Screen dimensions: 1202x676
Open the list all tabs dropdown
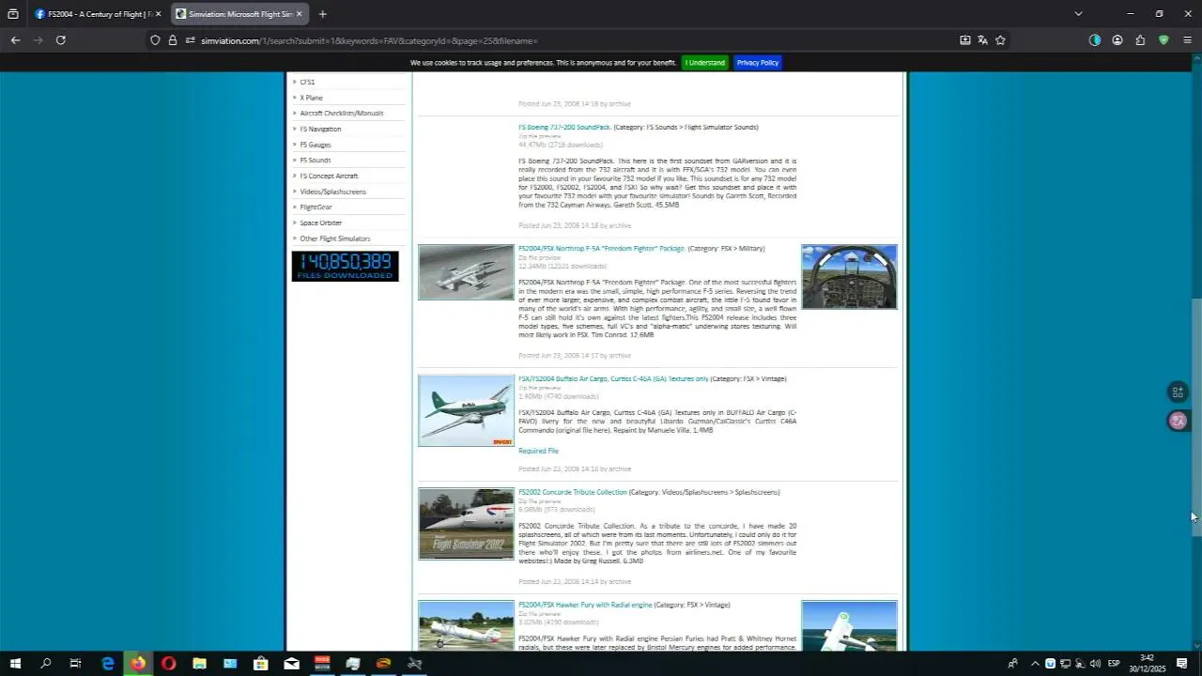(1078, 14)
